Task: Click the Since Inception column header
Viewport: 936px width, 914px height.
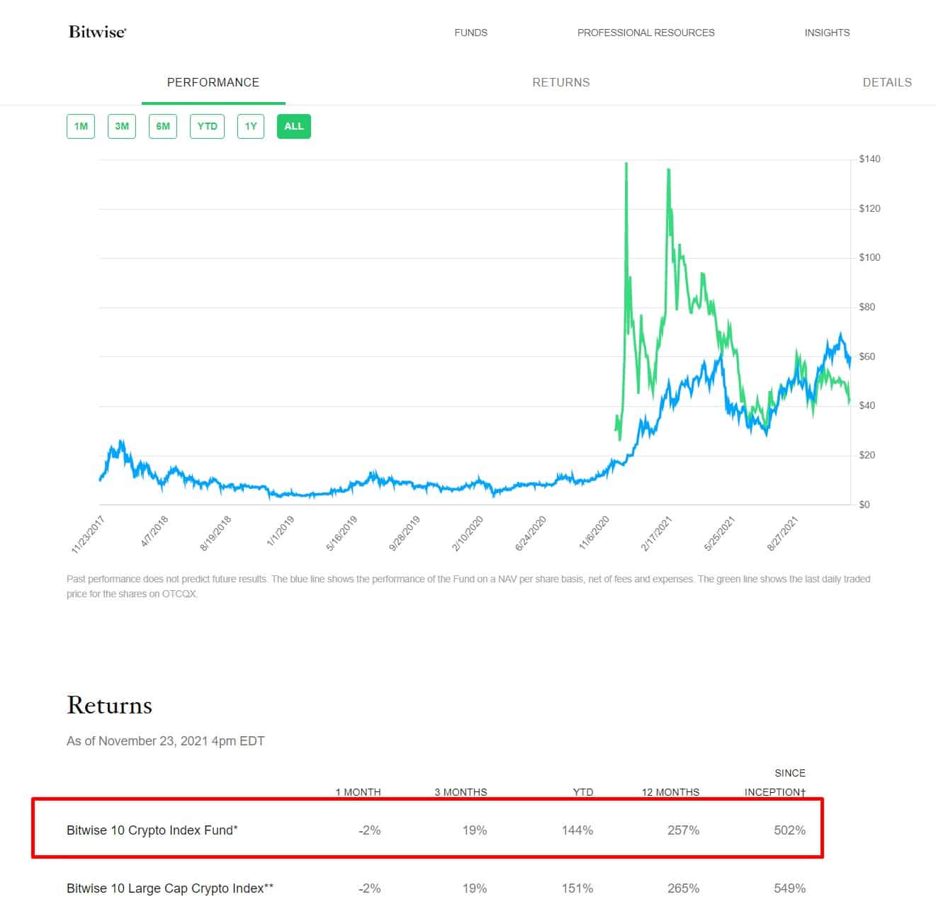Action: (x=775, y=783)
